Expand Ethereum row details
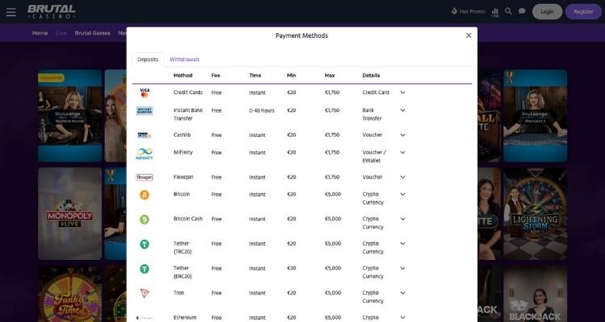The height and width of the screenshot is (322, 605). pos(403,317)
